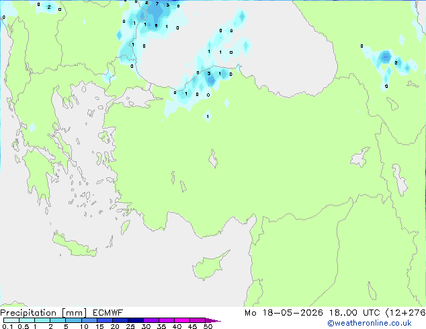The image size is (426, 329).
Task: Click the '18..00 UTC' time label
Action: pyautogui.click(x=354, y=313)
